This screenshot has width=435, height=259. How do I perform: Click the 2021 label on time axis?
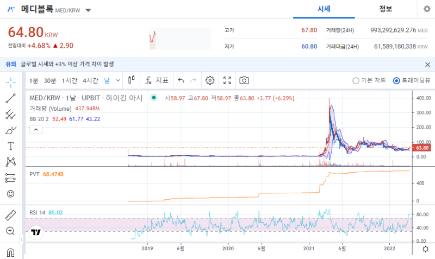309,249
